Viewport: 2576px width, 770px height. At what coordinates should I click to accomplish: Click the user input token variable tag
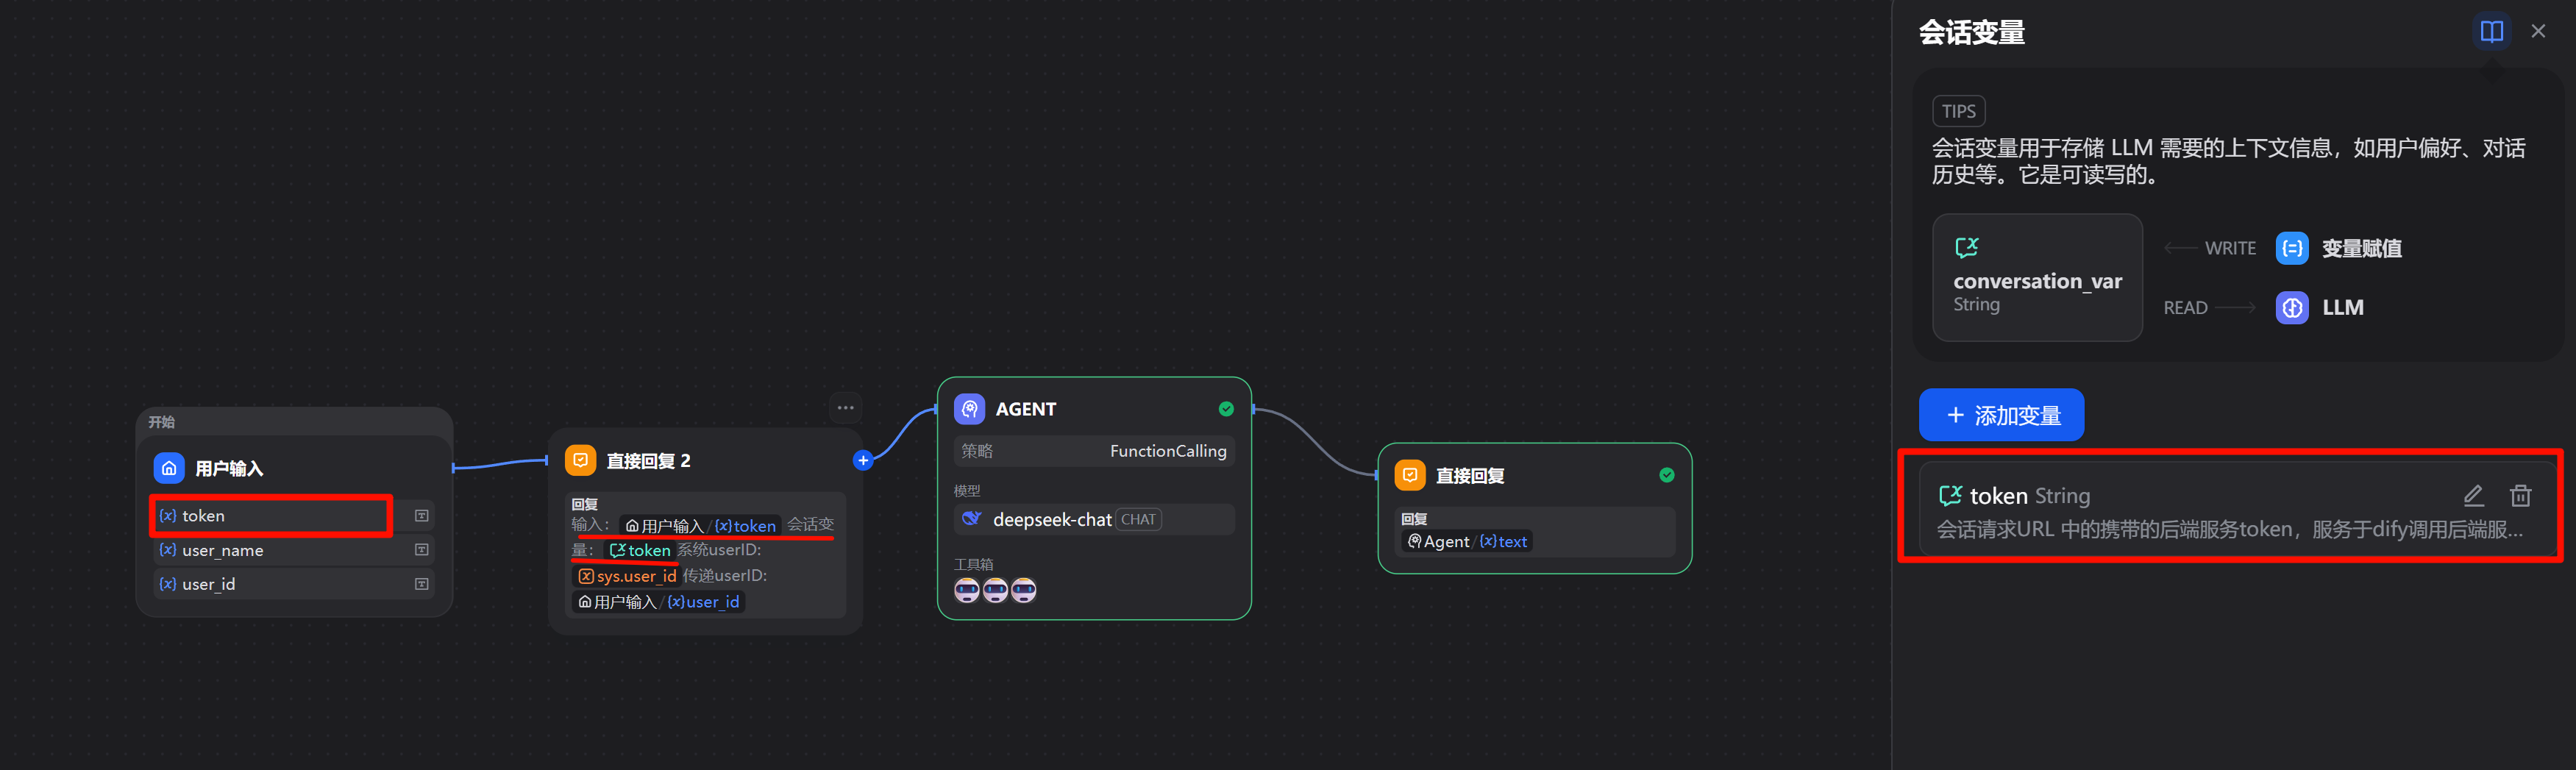click(700, 525)
